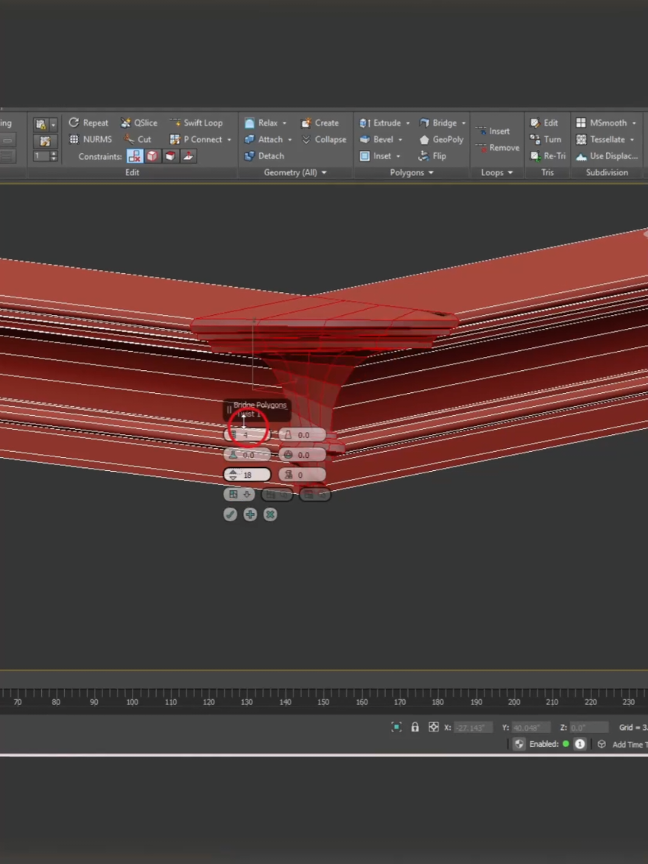This screenshot has width=648, height=864.
Task: Click the Relax geometry tool
Action: click(x=261, y=123)
